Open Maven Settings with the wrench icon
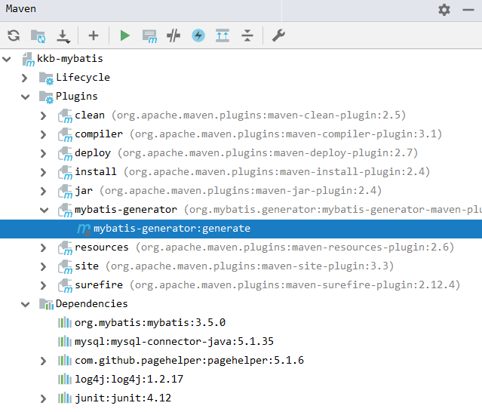The width and height of the screenshot is (482, 412). (x=278, y=35)
